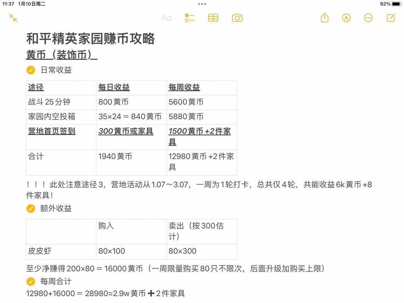Tap the 11:37 clock in status bar
This screenshot has width=404, height=303.
8,4
